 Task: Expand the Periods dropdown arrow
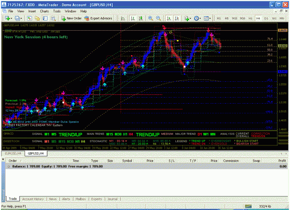point(200,19)
